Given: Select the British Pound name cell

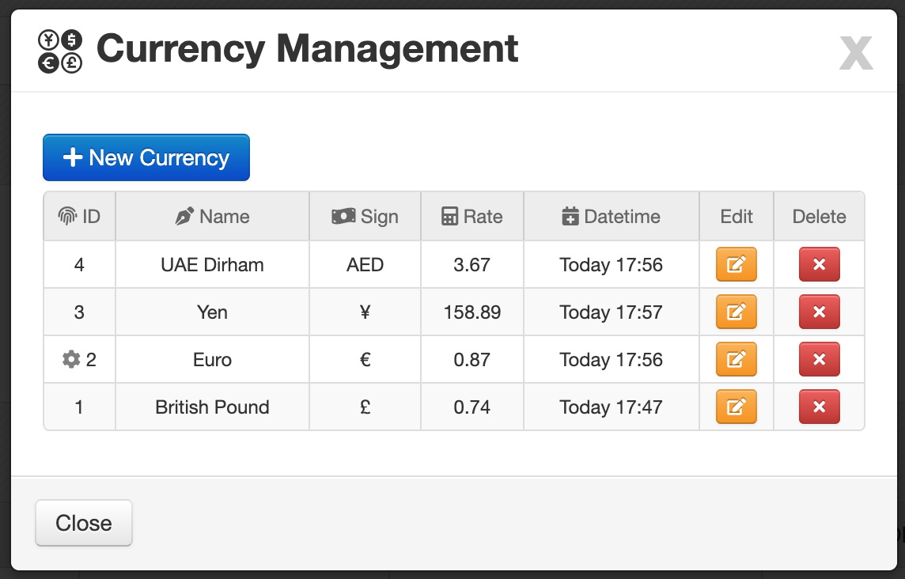Looking at the screenshot, I should pyautogui.click(x=212, y=407).
